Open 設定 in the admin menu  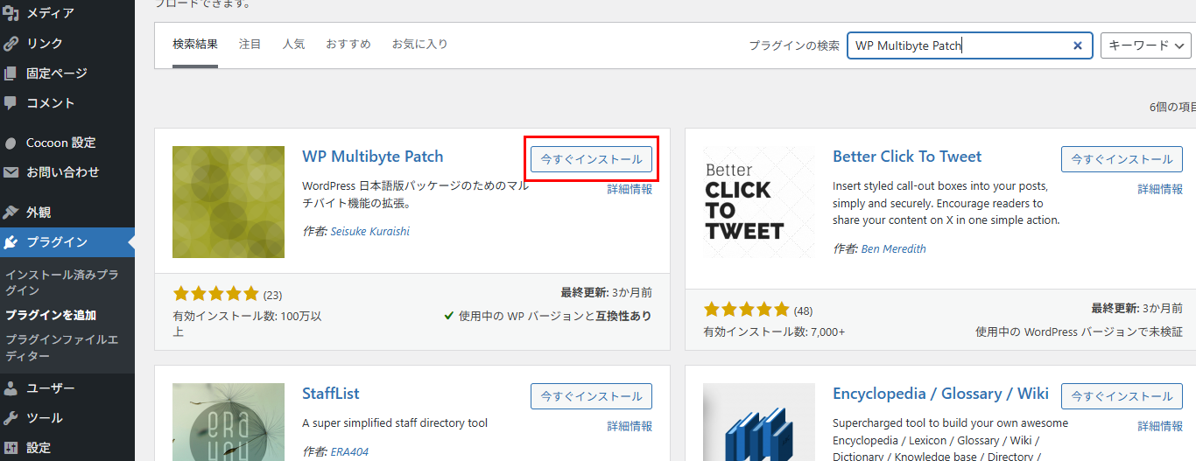point(67,447)
